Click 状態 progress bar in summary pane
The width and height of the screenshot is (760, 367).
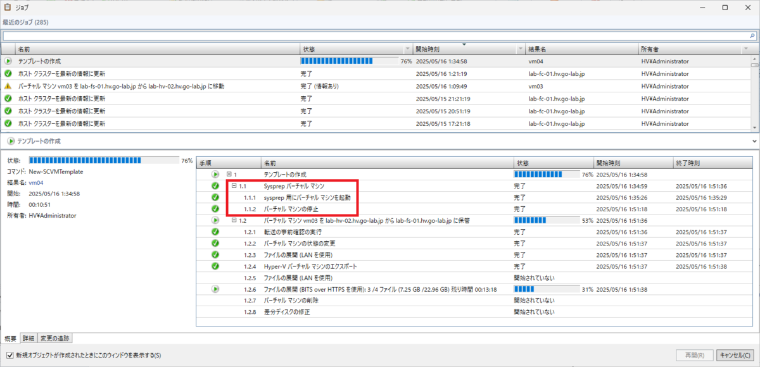pos(104,161)
